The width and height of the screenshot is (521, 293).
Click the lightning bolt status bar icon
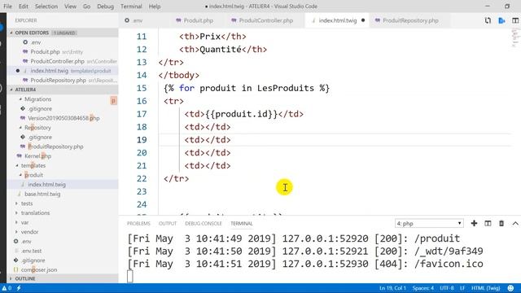[19, 288]
